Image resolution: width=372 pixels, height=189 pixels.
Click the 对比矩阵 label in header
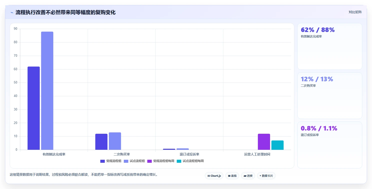[355, 12]
